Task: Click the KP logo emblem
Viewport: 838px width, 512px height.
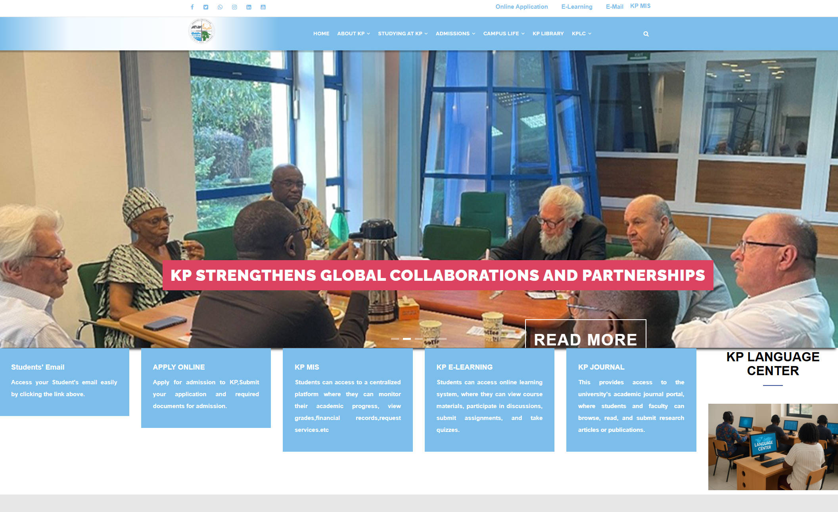Action: 201,31
